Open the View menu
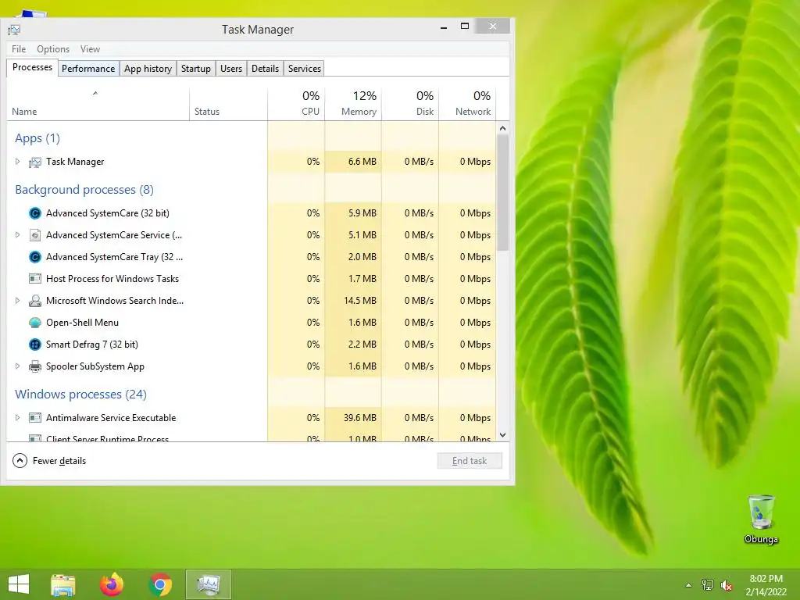The width and height of the screenshot is (800, 600). point(90,49)
